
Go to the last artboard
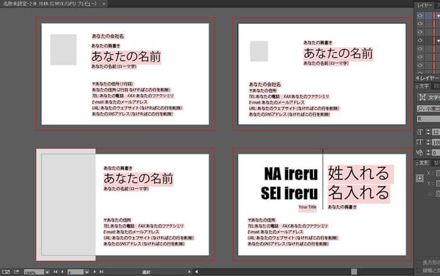[x=101, y=272]
